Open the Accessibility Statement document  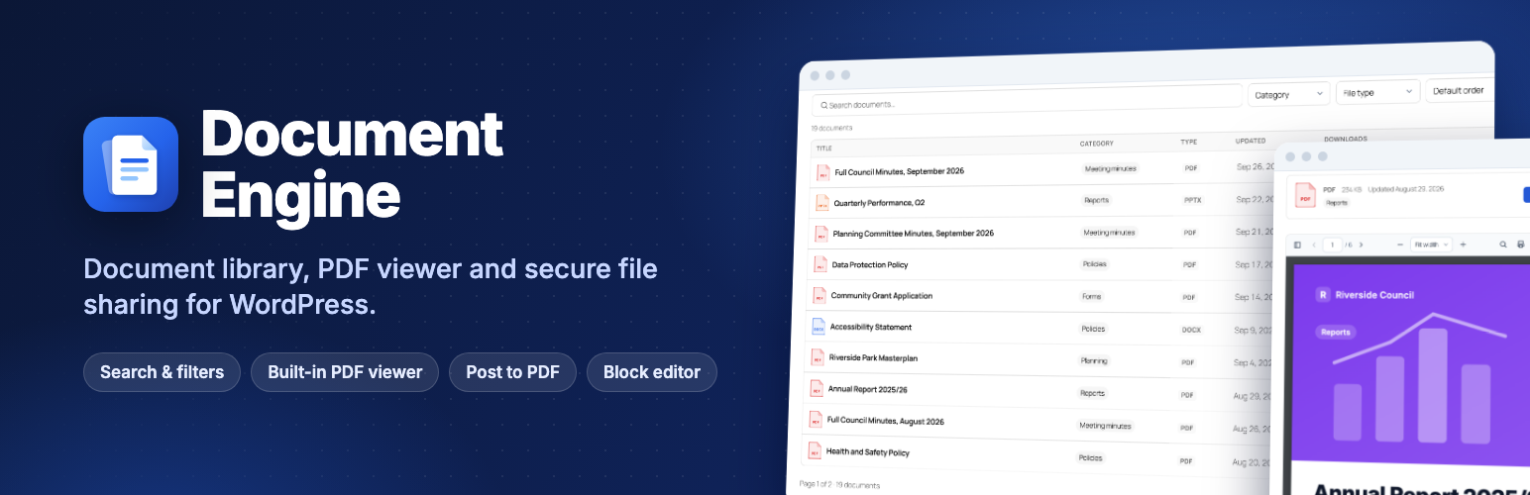click(x=871, y=327)
